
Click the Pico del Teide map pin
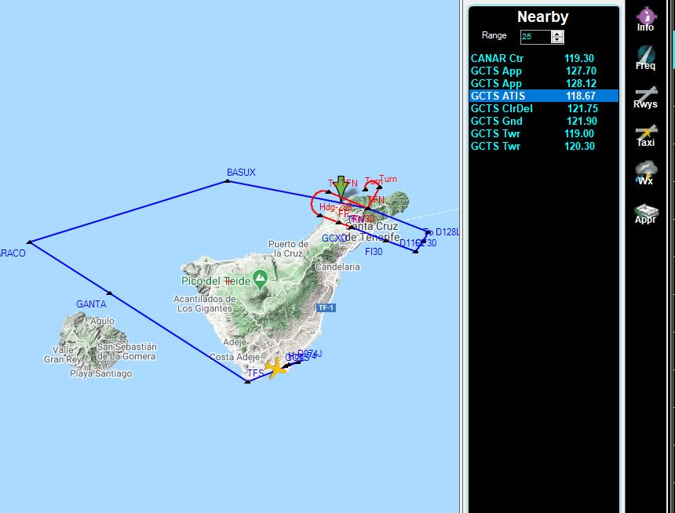261,280
